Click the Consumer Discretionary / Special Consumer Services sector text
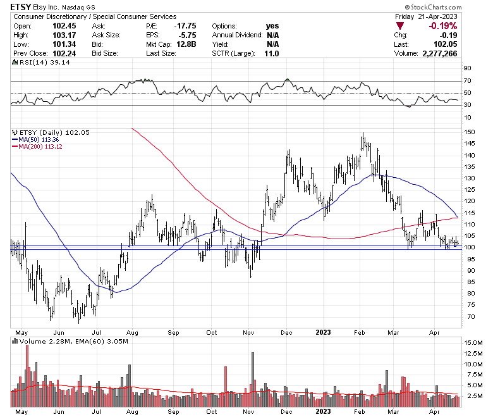The width and height of the screenshot is (493, 417). pos(95,16)
